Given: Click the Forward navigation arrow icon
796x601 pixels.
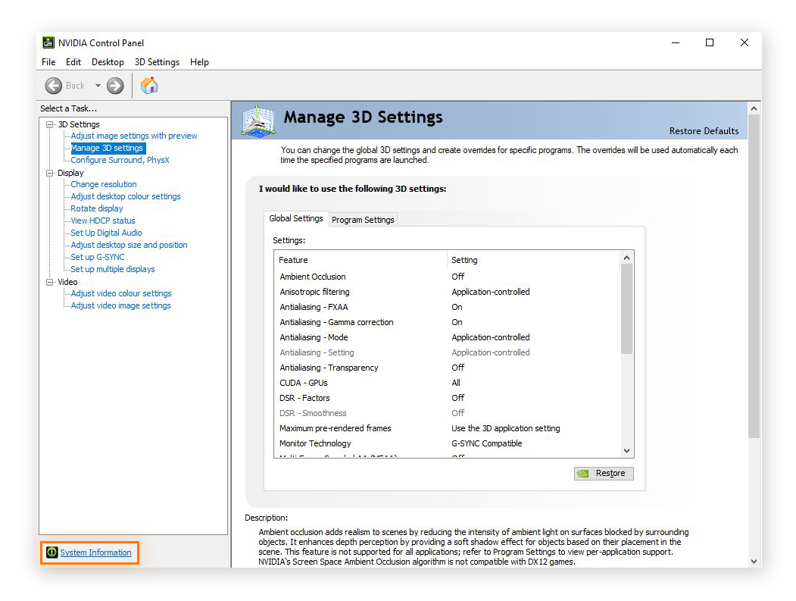Looking at the screenshot, I should click(115, 85).
